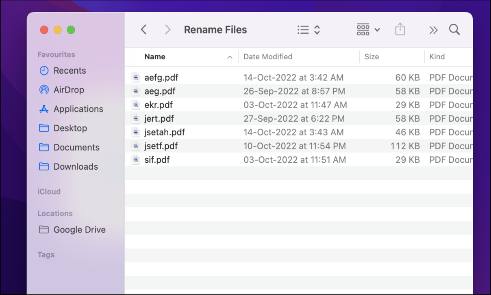Image resolution: width=491 pixels, height=295 pixels.
Task: Go forward with the right chevron
Action: [167, 30]
